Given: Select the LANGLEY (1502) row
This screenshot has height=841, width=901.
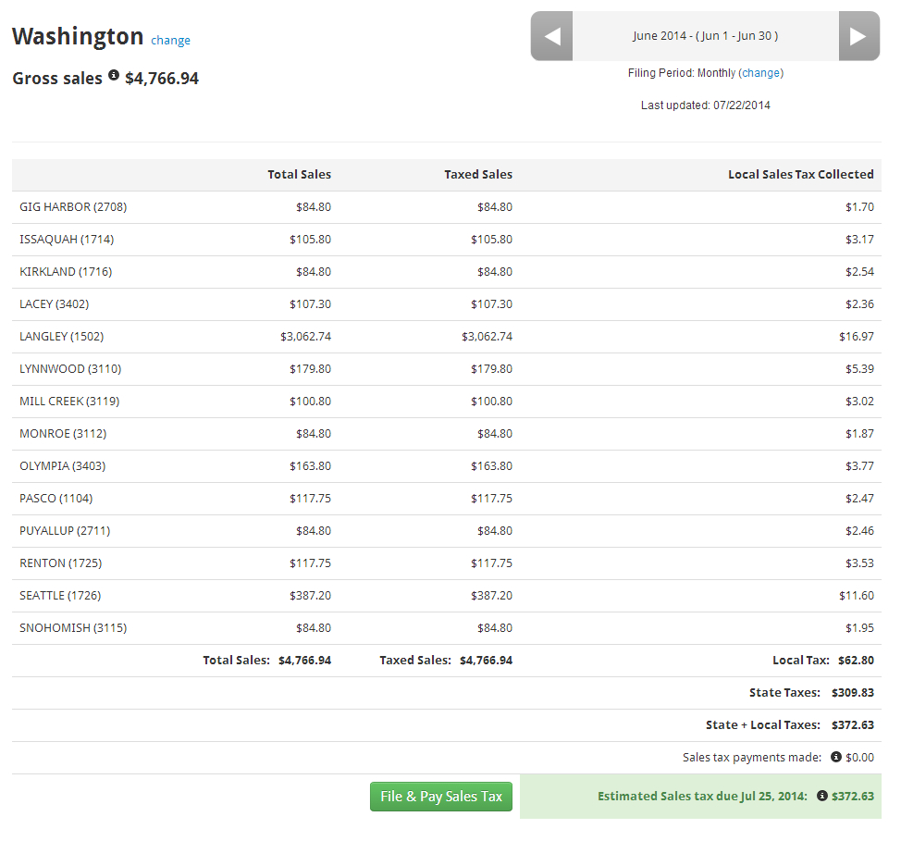Looking at the screenshot, I should [x=62, y=337].
